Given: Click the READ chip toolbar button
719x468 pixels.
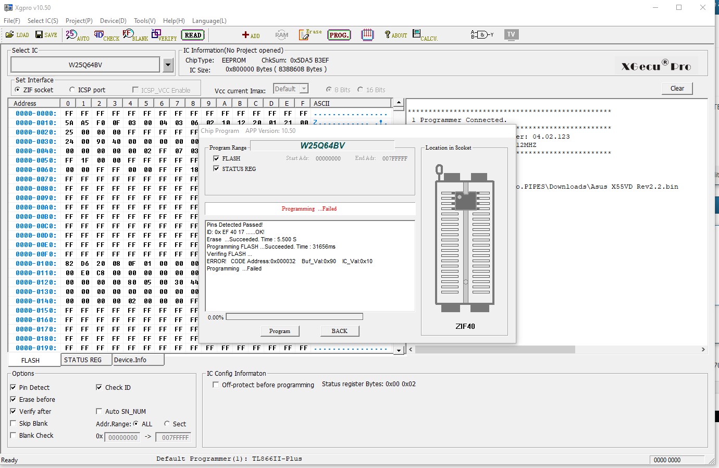Looking at the screenshot, I should pyautogui.click(x=193, y=35).
